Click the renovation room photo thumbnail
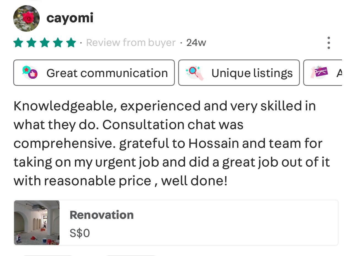Screen dimensions: 347x256 pyautogui.click(x=37, y=222)
